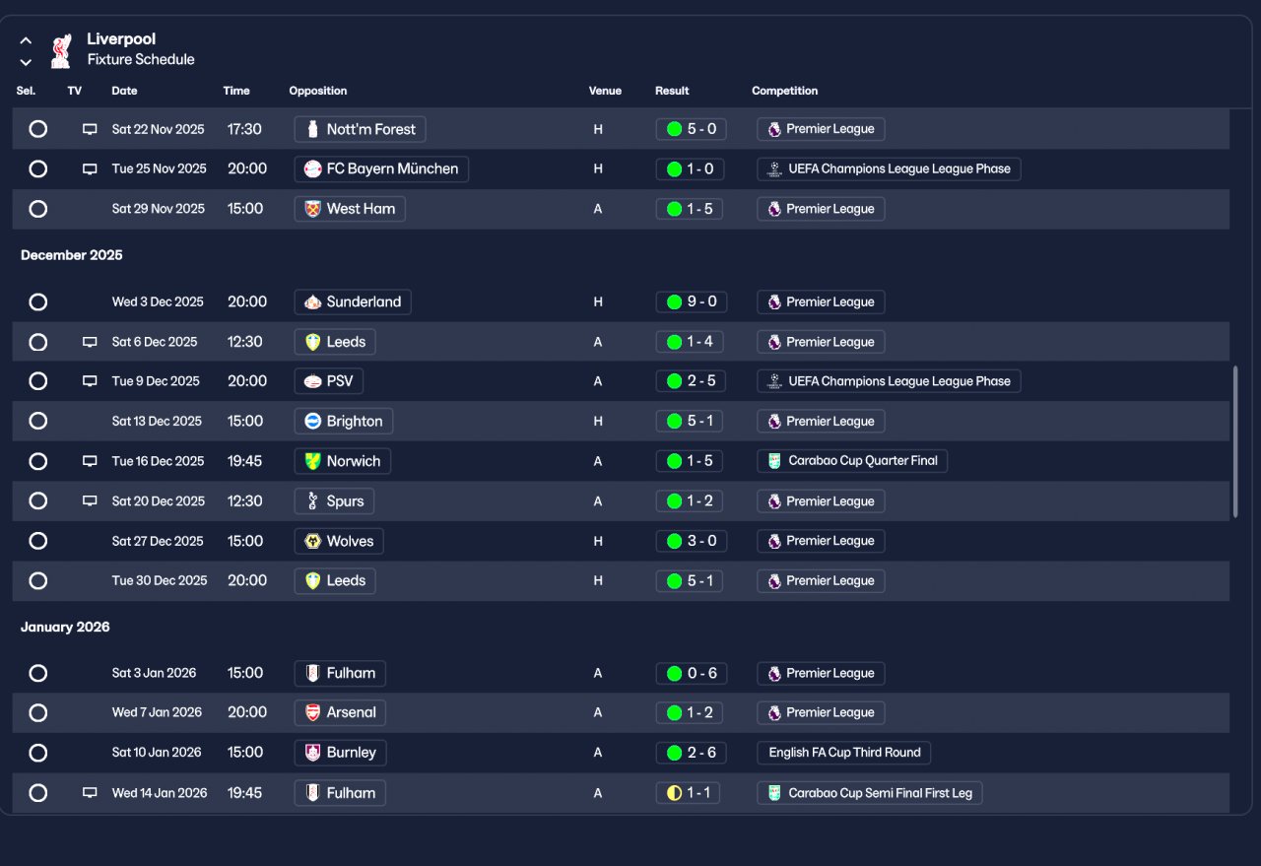Select the Burnley fixture radio button

[38, 753]
